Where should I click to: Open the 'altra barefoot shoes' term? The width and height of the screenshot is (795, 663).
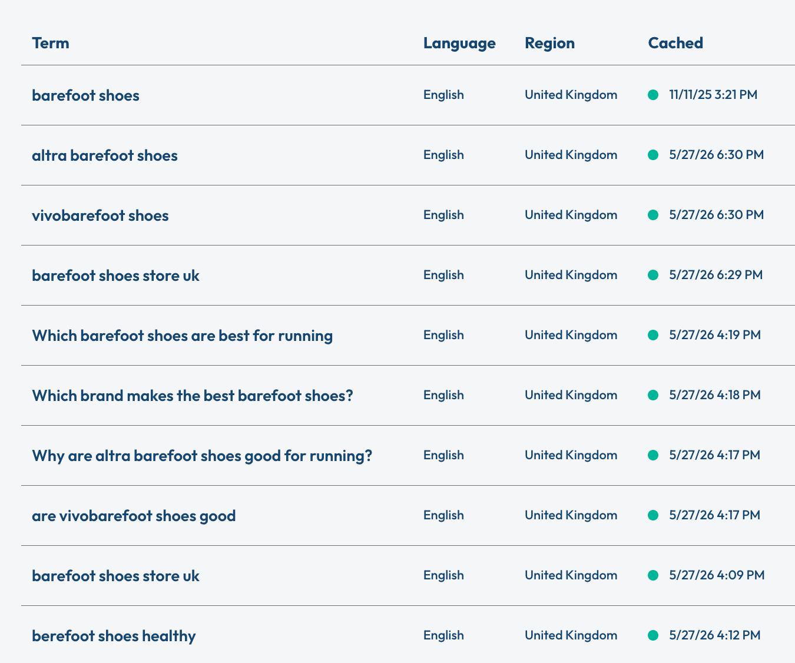[105, 155]
